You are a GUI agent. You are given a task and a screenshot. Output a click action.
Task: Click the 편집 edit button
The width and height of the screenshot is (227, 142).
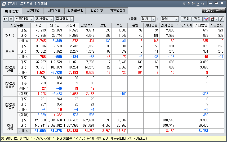197,19
